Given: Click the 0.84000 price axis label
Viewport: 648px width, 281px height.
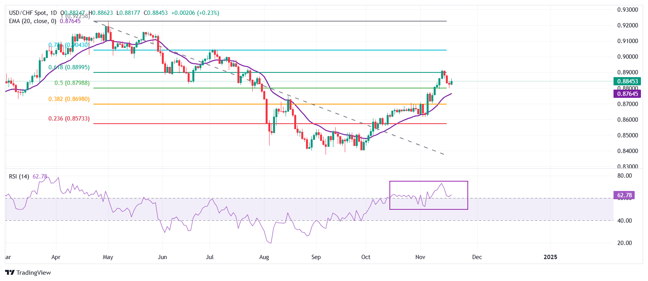Looking at the screenshot, I should [628, 151].
